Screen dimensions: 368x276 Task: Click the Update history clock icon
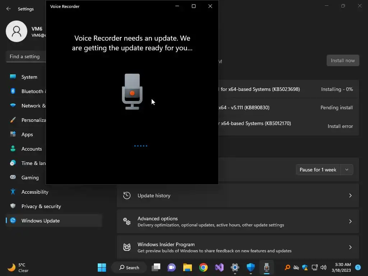[127, 195]
